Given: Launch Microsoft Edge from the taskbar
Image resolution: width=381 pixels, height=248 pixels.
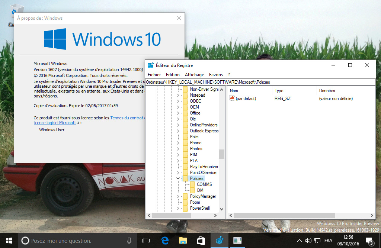Looking at the screenshot, I should click(x=165, y=241).
